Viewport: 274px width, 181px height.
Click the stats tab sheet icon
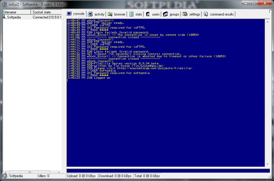point(131,14)
